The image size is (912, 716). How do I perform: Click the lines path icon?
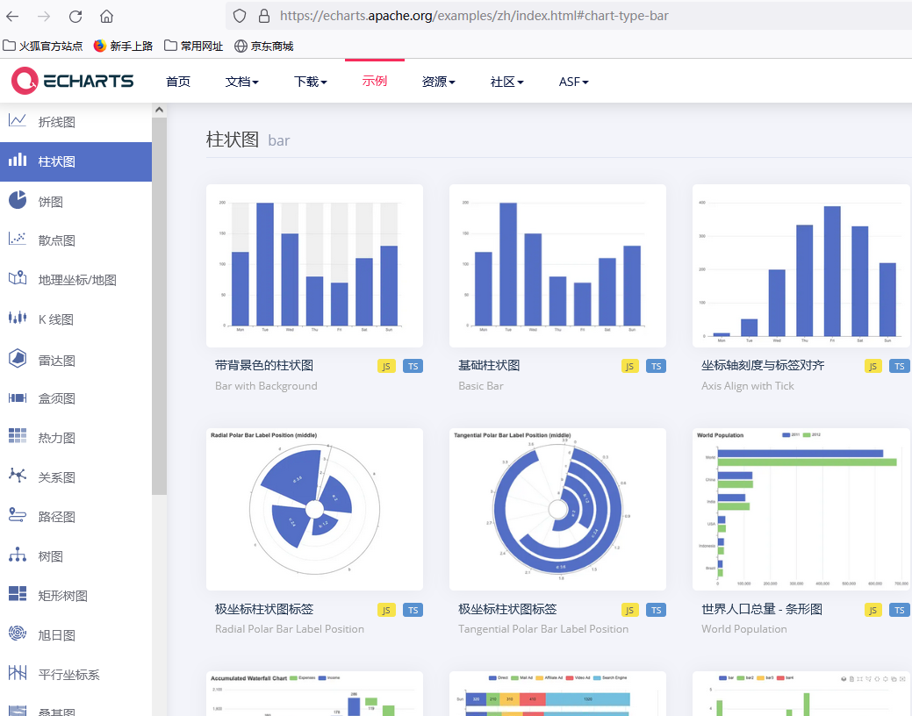point(18,515)
